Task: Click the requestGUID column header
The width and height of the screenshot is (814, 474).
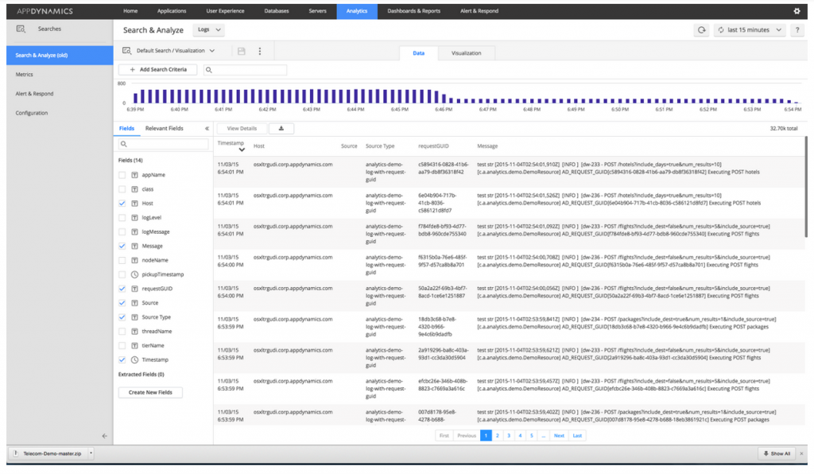Action: (433, 146)
